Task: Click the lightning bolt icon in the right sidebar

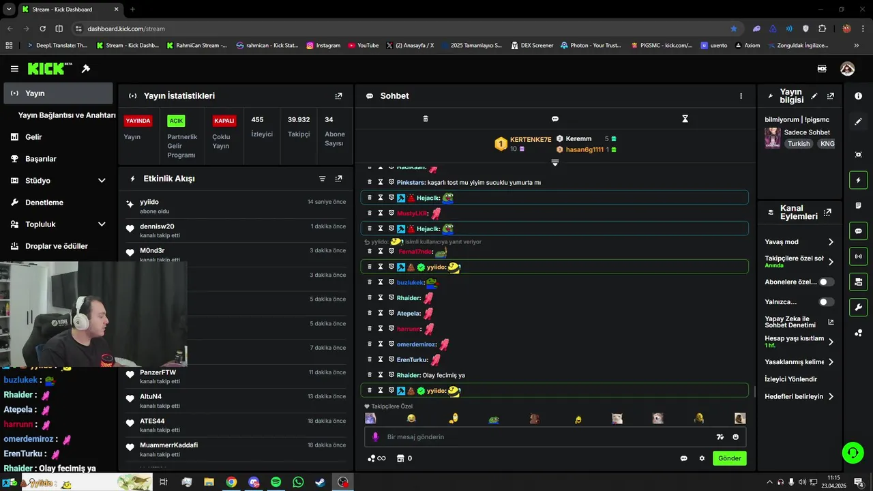Action: point(858,181)
